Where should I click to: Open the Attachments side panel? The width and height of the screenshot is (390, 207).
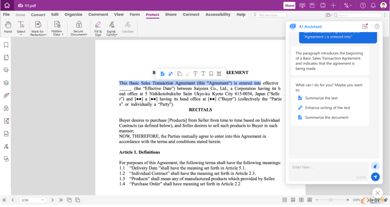click(6, 96)
